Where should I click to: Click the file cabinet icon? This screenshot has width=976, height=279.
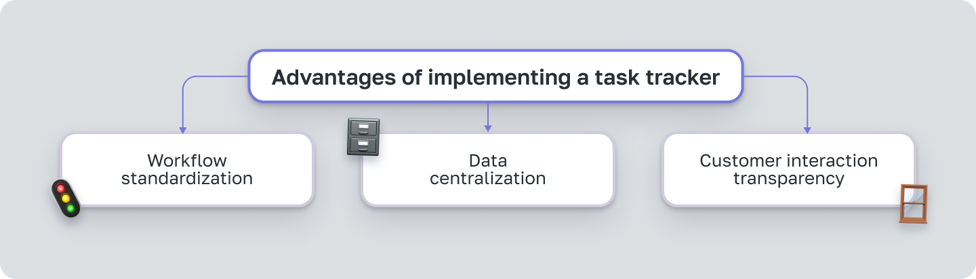(363, 137)
